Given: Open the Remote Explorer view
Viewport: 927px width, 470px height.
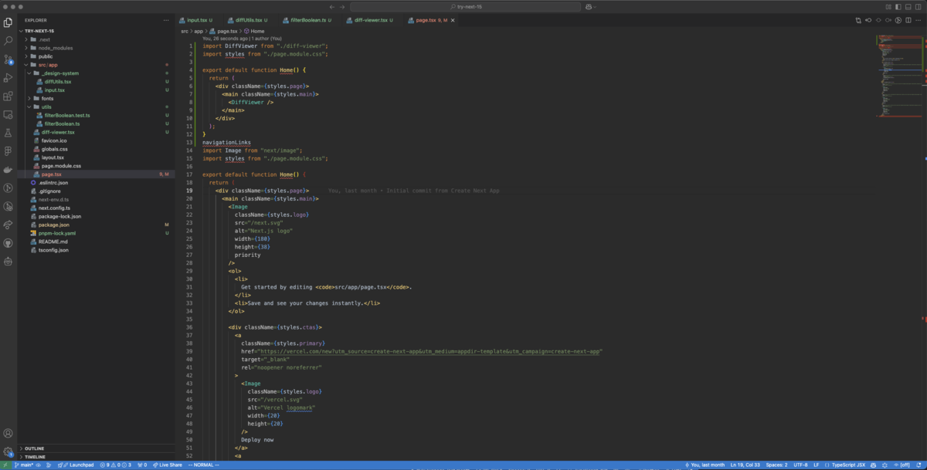Looking at the screenshot, I should pyautogui.click(x=8, y=114).
